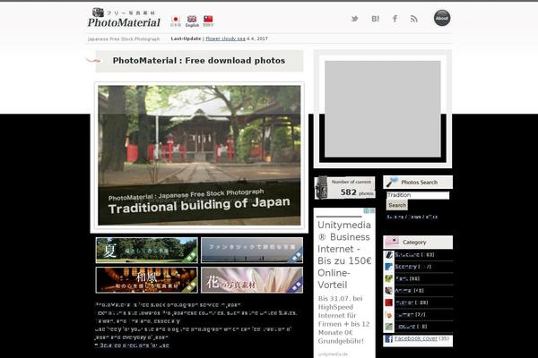Switch language with the Japanese flag
Viewport: 538px width, 358px height.
pyautogui.click(x=176, y=21)
